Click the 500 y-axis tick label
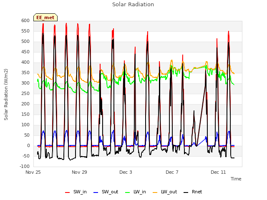 (25, 42)
